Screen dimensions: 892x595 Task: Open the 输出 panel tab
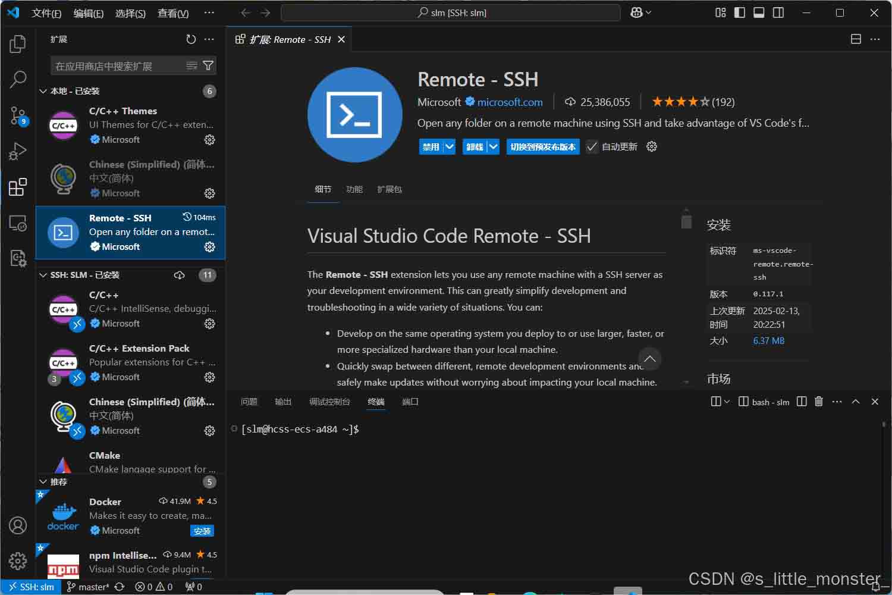283,402
